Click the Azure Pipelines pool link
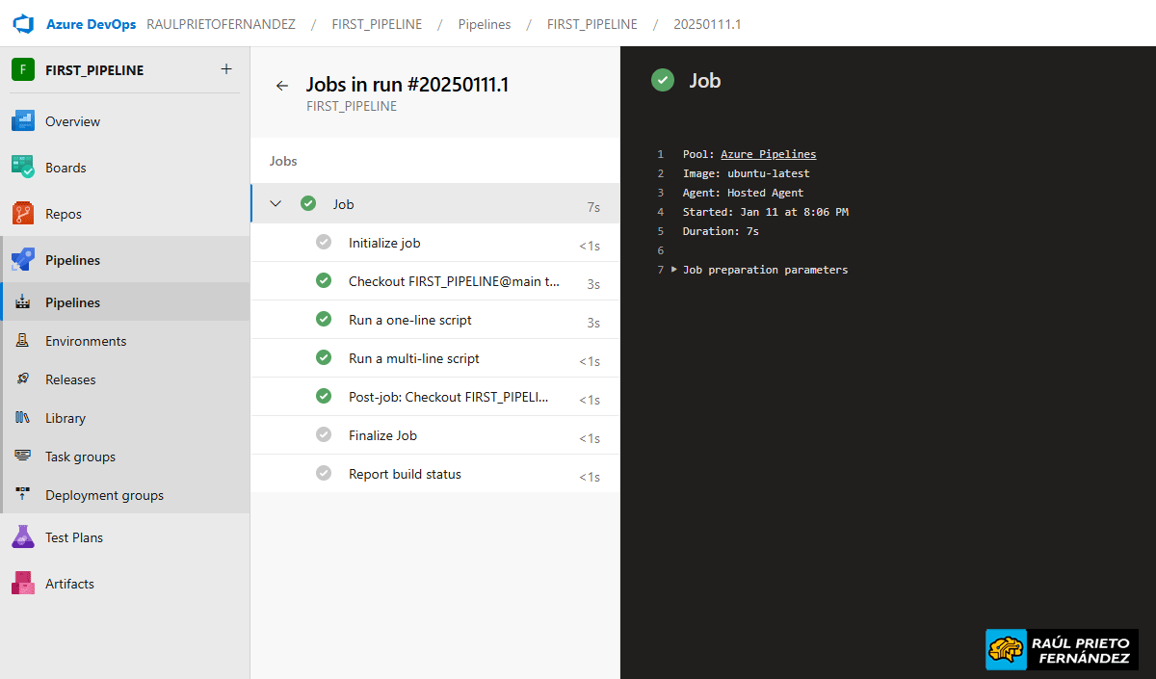Image resolution: width=1156 pixels, height=679 pixels. pos(768,154)
